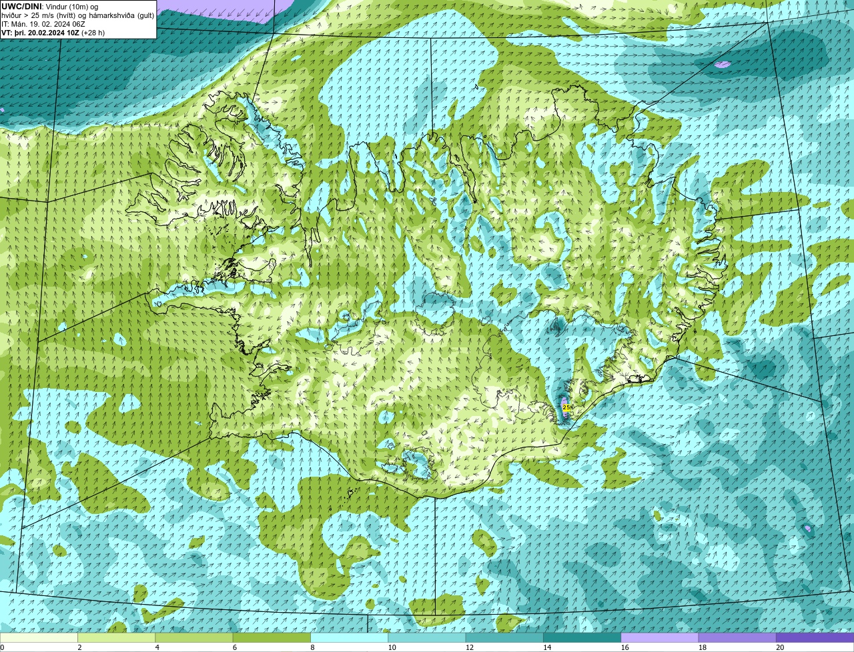The height and width of the screenshot is (652, 854).
Task: Click the 18–20 m/s purple legend swatch
Action: click(737, 637)
